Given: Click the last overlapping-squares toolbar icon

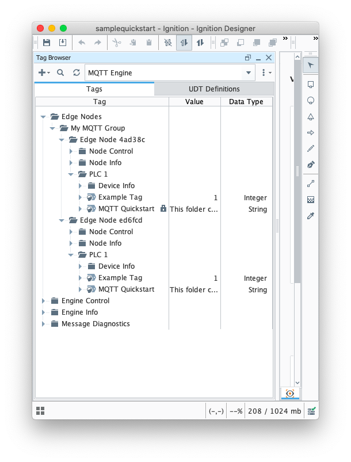Looking at the screenshot, I should pos(273,43).
